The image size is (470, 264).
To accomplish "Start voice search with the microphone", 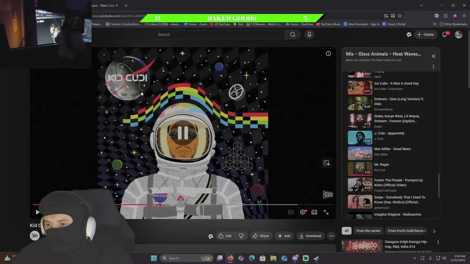I will point(309,34).
